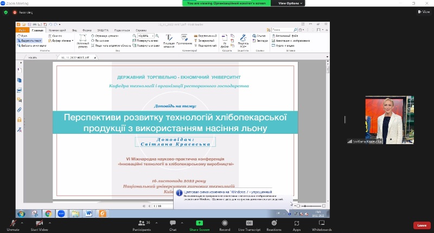
Task: Select the Пишущая машинка typewriter tool
Action: click(169, 41)
